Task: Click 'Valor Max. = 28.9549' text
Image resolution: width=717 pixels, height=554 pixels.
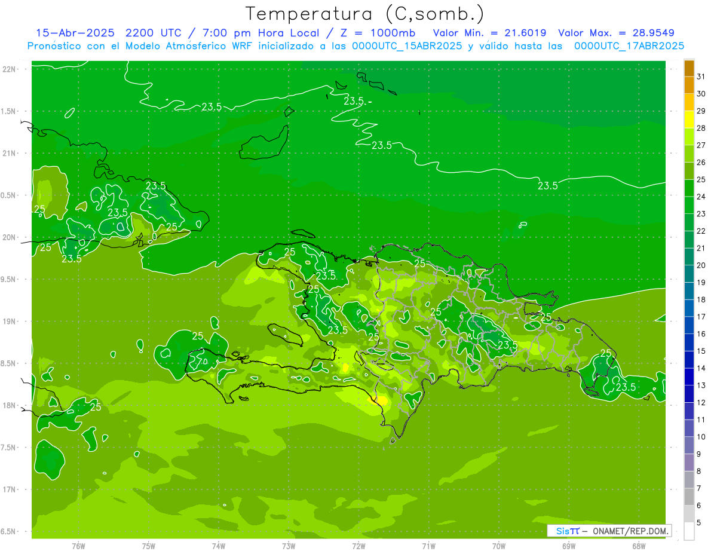Action: (616, 33)
